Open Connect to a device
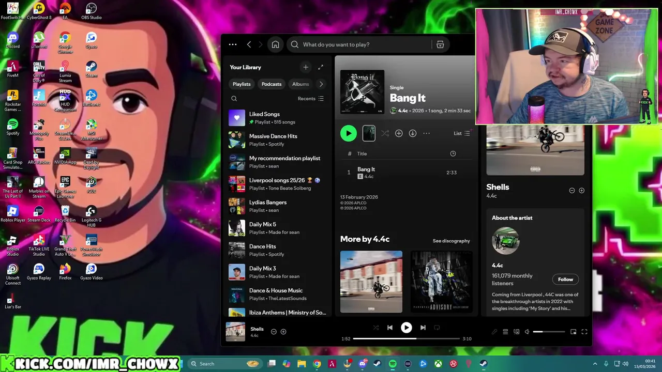662x372 pixels. tap(516, 332)
